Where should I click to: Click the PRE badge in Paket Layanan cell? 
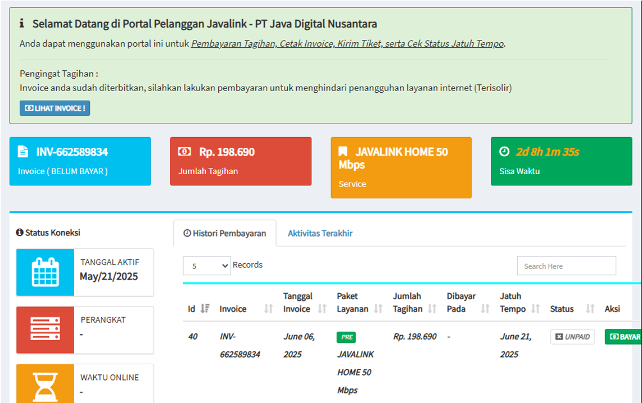point(346,337)
